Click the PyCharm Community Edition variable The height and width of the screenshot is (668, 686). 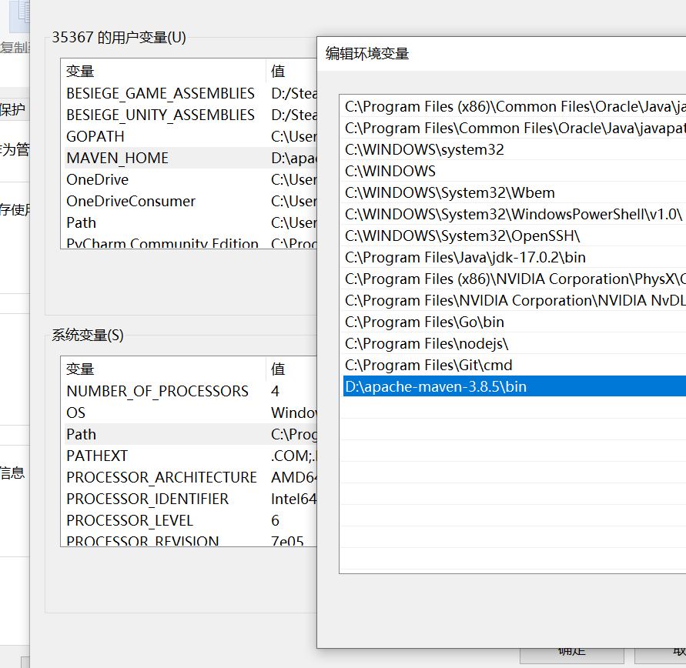point(162,243)
